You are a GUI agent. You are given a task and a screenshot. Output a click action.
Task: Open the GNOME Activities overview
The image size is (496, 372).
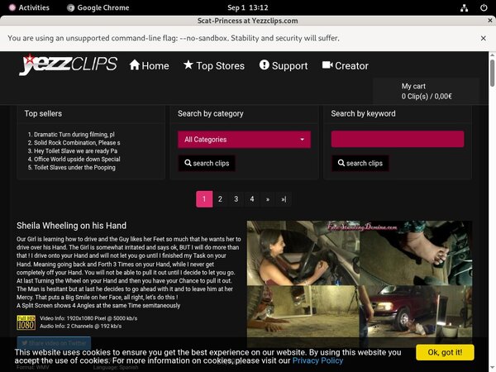click(27, 7)
